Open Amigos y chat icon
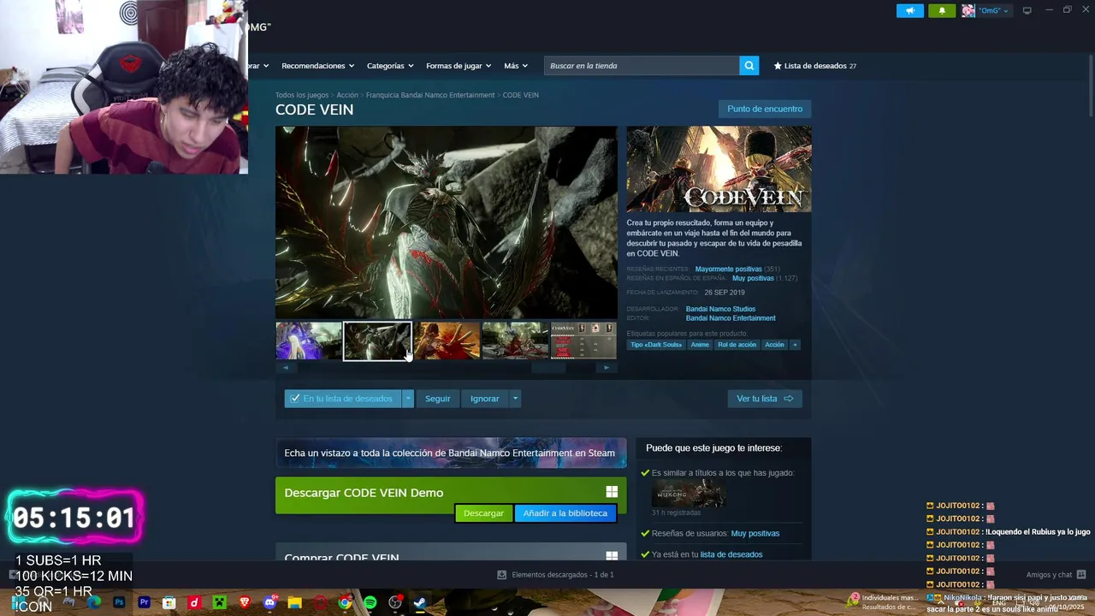1095x616 pixels. 1081,575
